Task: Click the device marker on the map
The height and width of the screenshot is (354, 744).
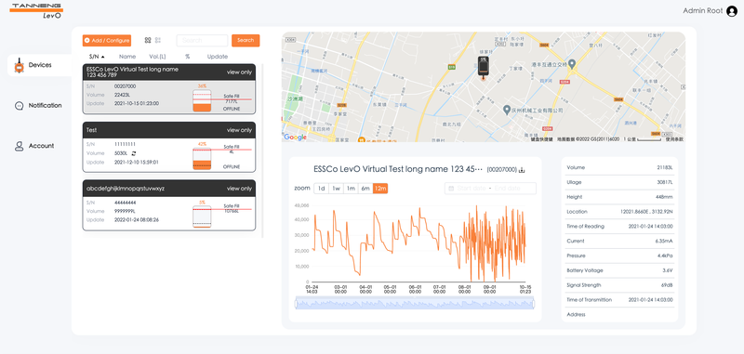Action: coord(483,68)
